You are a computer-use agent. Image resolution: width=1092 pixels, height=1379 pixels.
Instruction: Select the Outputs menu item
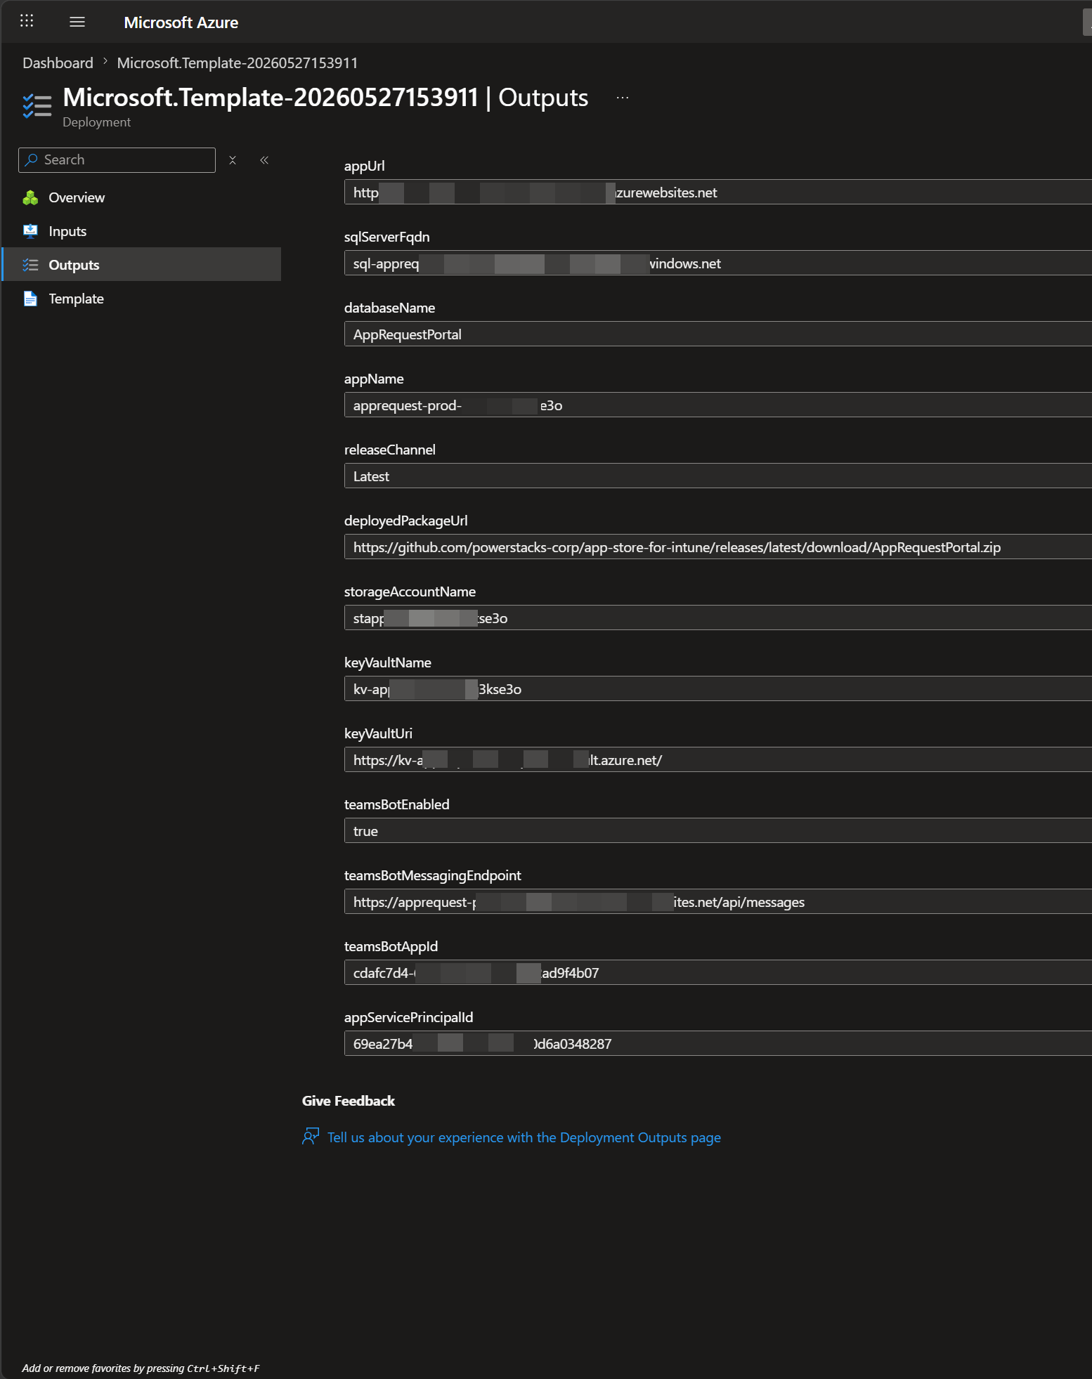tap(141, 265)
